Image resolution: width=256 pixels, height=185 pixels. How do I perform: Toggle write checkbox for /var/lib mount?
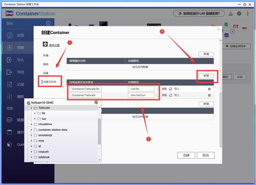(171, 89)
